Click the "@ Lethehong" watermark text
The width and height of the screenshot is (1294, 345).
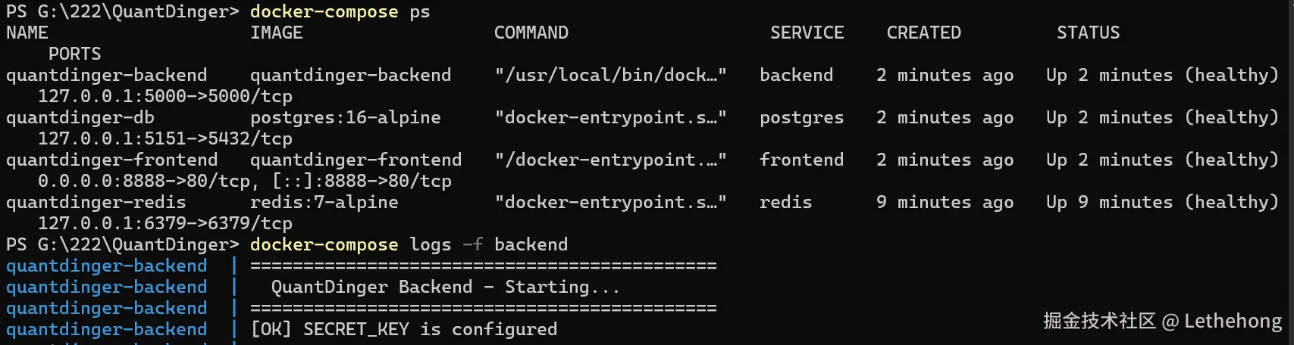[x=1221, y=321]
